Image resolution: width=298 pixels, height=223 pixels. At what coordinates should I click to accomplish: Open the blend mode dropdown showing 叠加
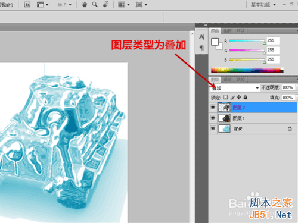[x=235, y=88]
